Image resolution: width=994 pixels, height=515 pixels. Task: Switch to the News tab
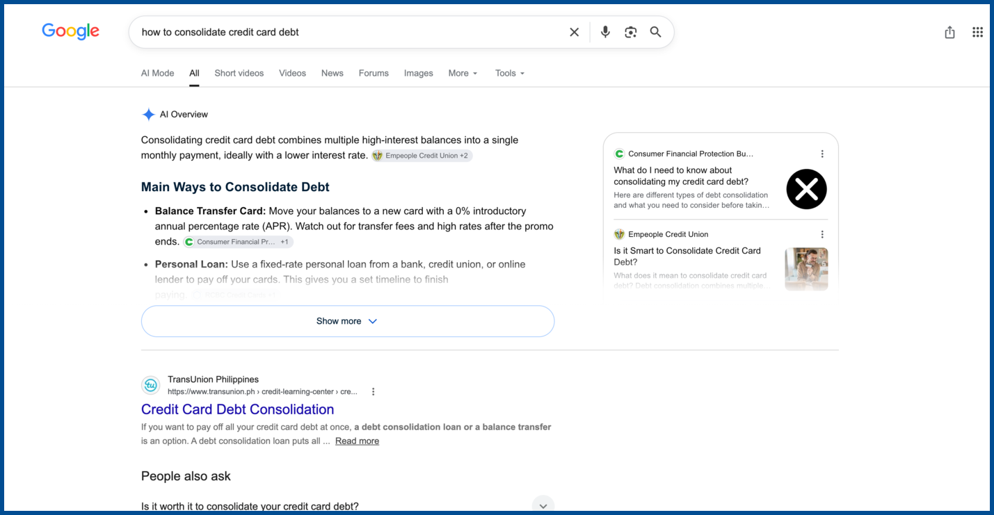point(332,73)
